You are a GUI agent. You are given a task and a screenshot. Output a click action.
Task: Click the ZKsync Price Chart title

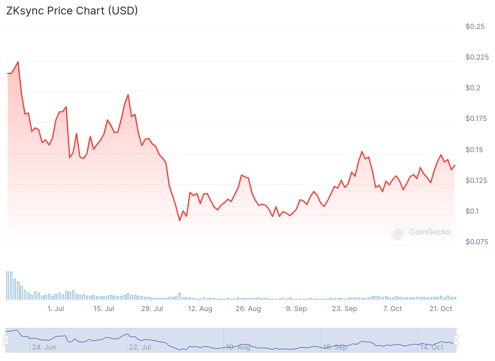72,11
